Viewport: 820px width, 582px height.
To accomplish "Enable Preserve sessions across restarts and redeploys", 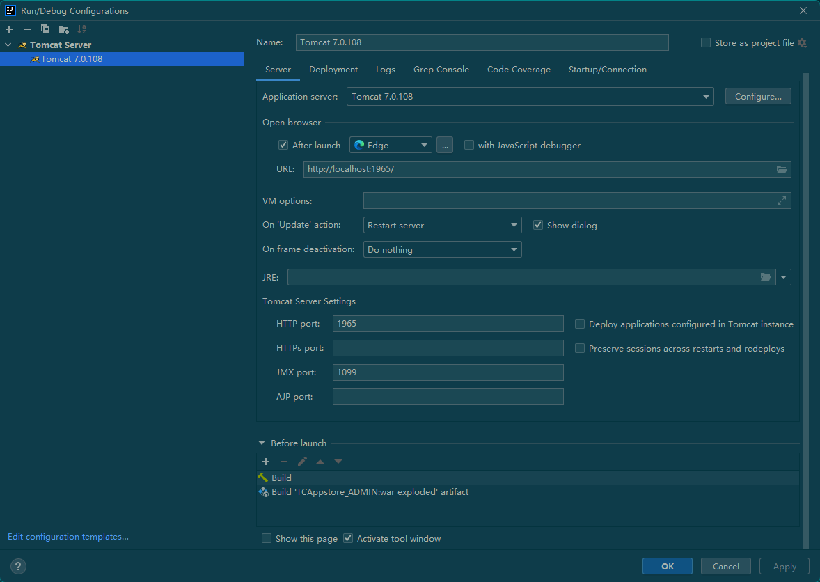I will coord(579,348).
